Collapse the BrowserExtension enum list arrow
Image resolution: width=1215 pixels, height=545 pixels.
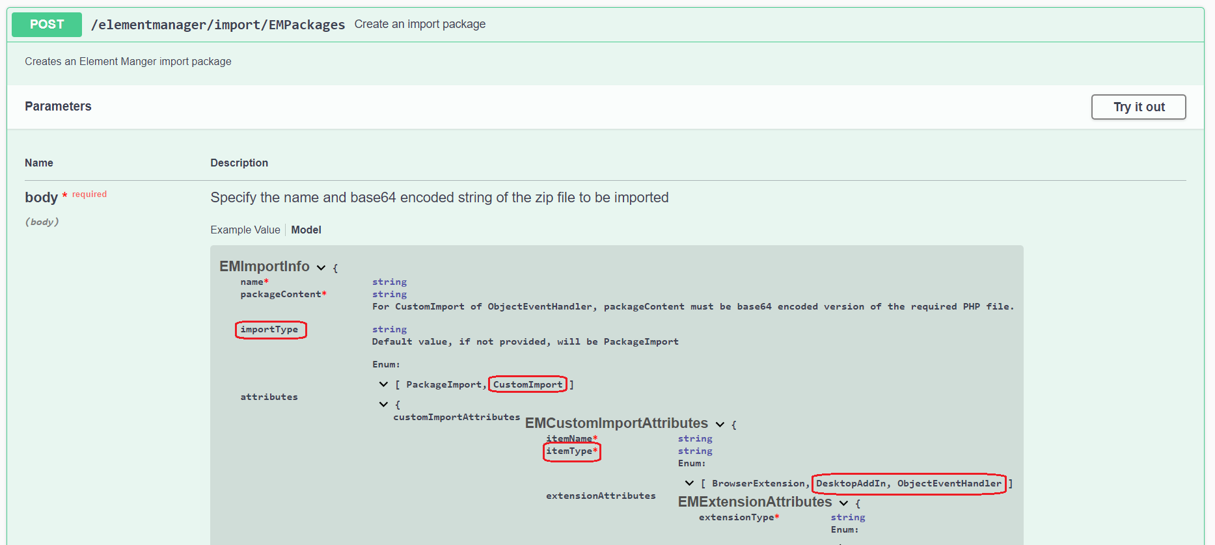[689, 483]
